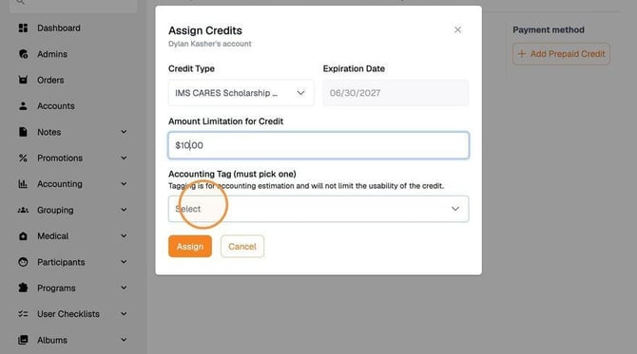The image size is (637, 354).
Task: Click the orange Assign button
Action: [x=190, y=246]
